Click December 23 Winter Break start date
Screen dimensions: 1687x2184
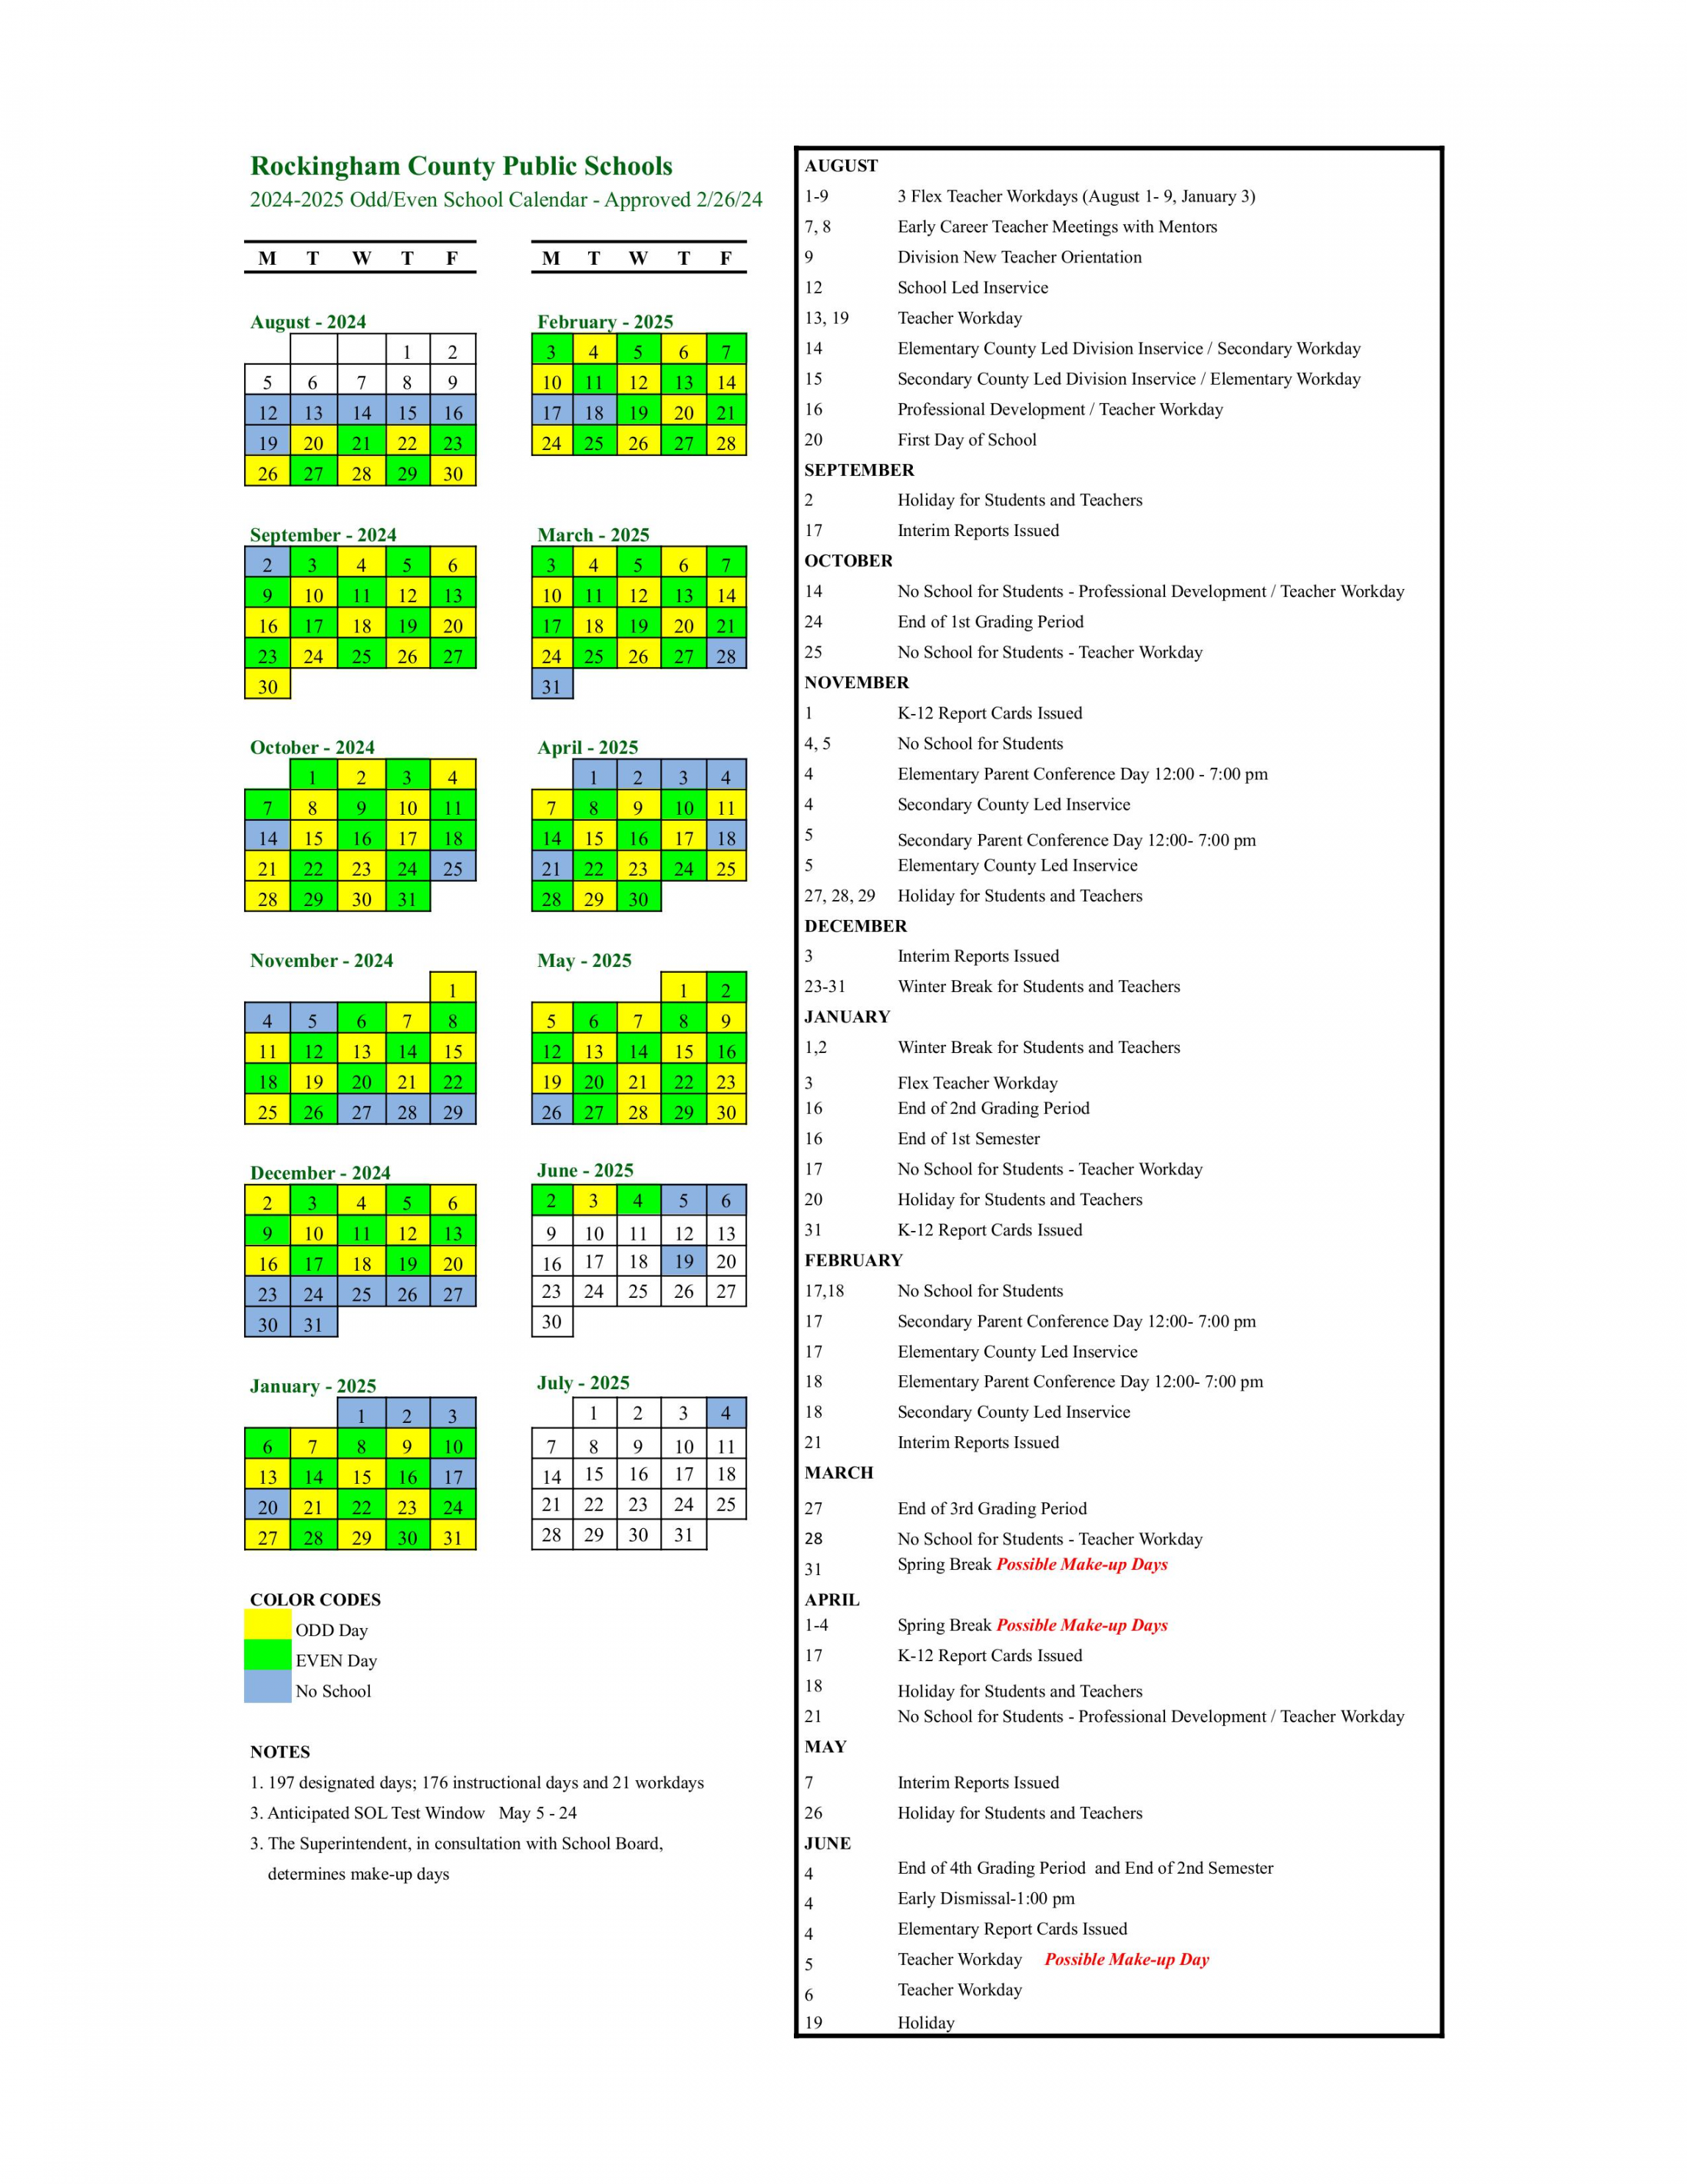pyautogui.click(x=268, y=1283)
